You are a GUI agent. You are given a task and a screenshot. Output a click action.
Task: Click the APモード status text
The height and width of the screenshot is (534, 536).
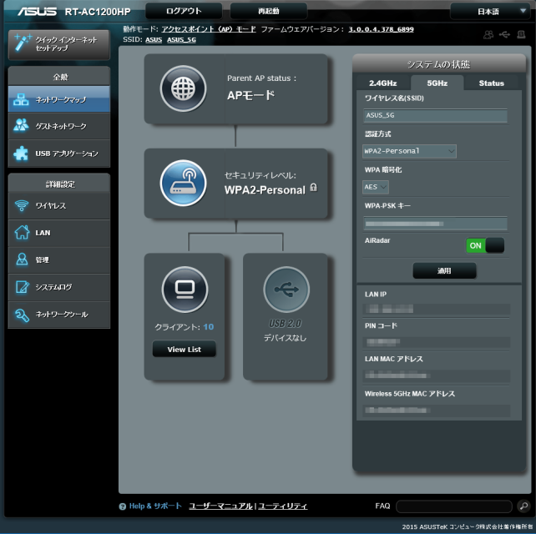[x=250, y=95]
